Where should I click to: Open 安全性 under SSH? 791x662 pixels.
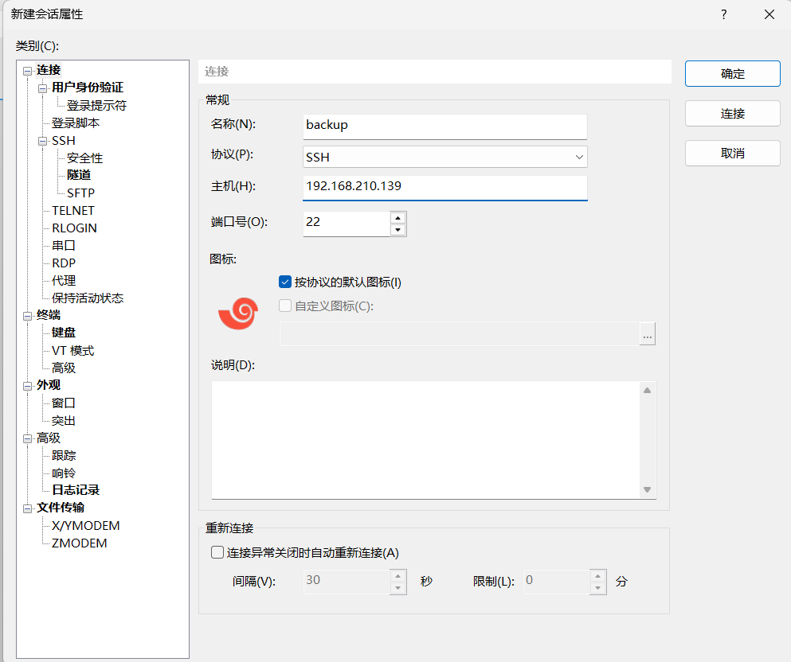[x=84, y=158]
